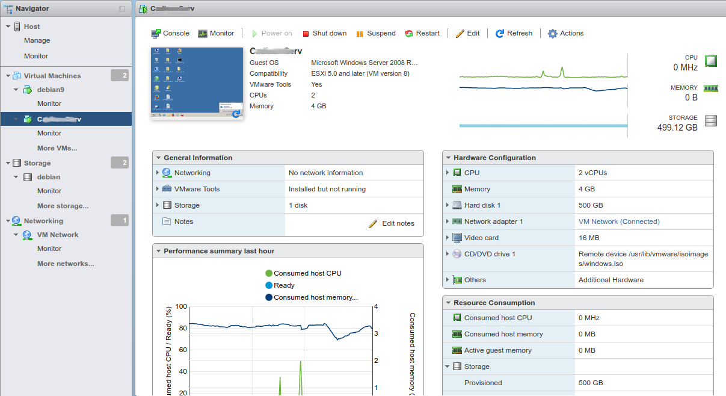
Task: Click the Notes icon in General Information
Action: tap(167, 221)
